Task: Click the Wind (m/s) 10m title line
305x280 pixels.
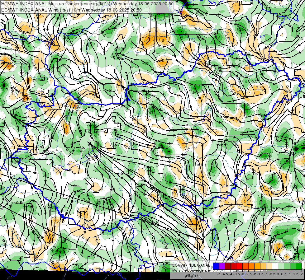Action: tap(71, 10)
